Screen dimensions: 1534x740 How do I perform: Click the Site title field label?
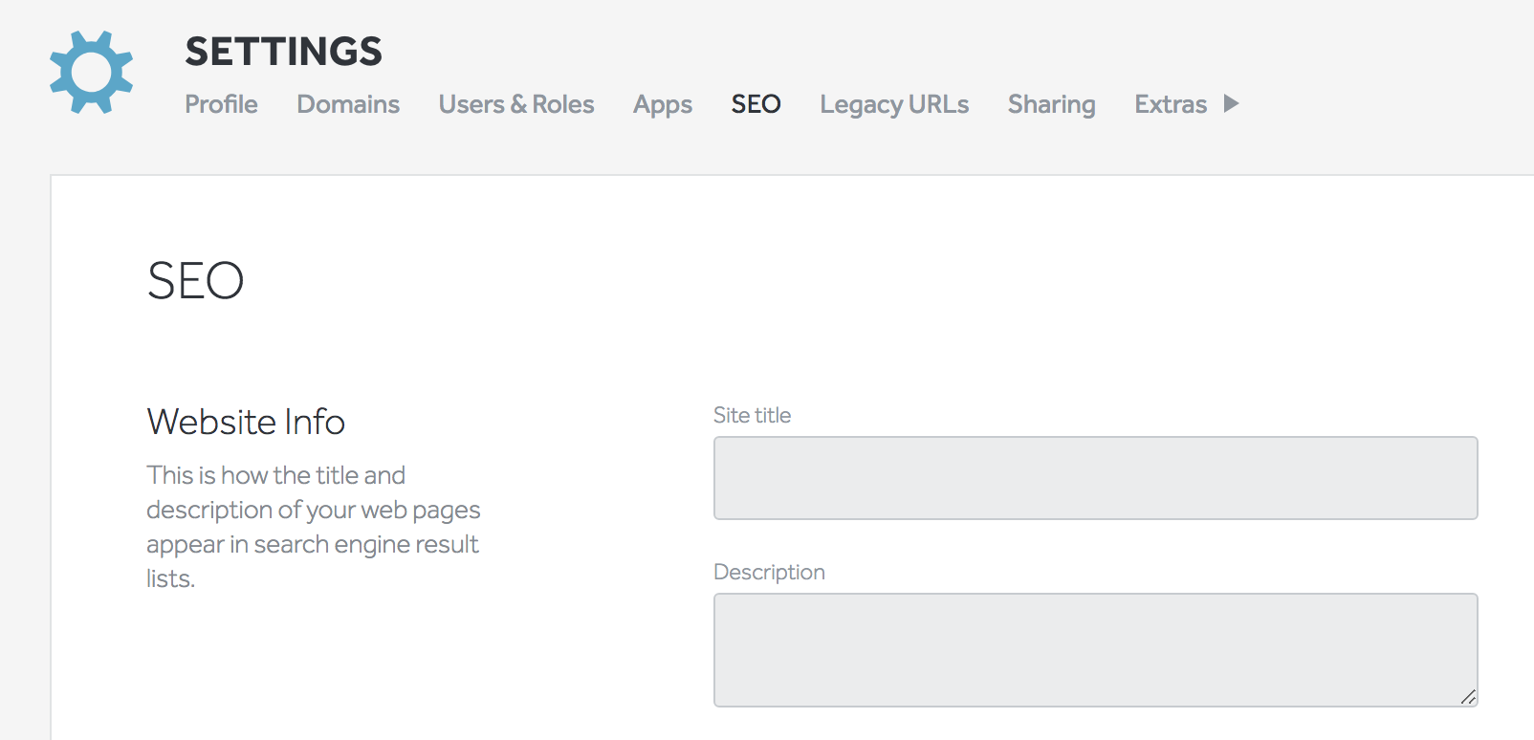(752, 415)
